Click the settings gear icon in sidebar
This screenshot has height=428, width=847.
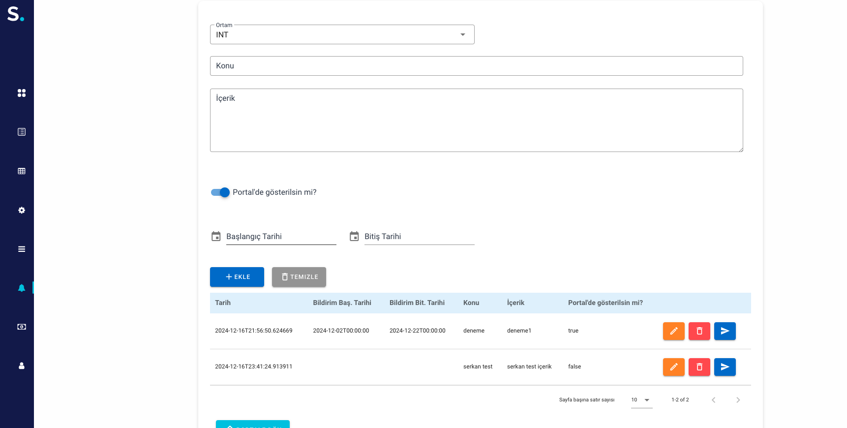22,210
